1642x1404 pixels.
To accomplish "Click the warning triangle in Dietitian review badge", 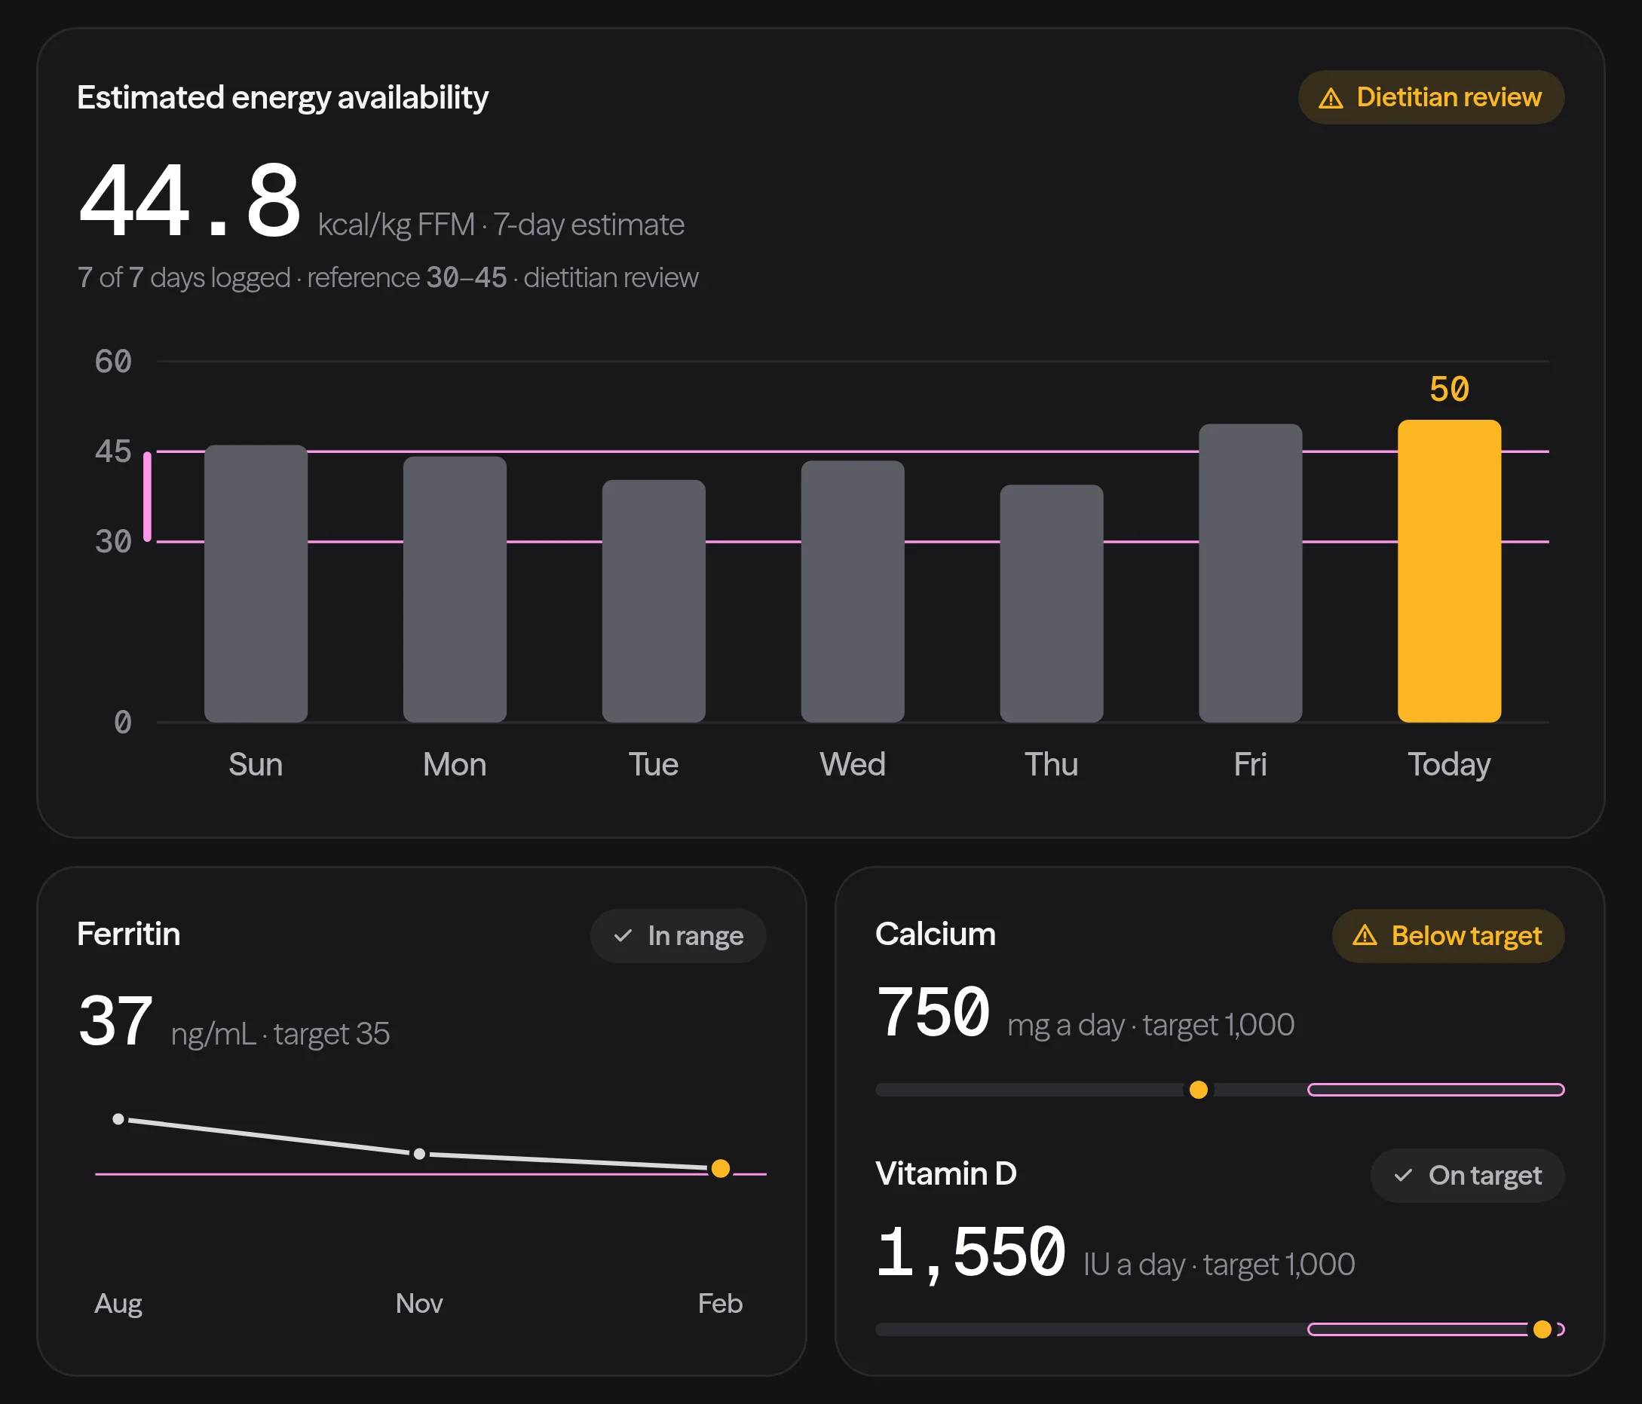I will (x=1331, y=98).
